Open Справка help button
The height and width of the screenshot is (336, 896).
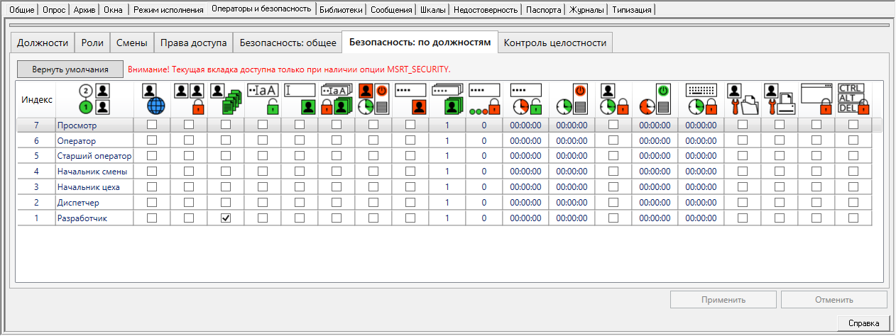pos(863,323)
